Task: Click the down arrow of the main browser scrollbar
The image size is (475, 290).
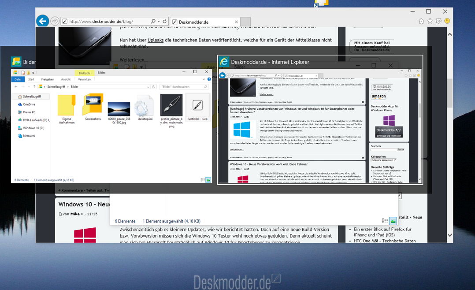Action: point(450,235)
